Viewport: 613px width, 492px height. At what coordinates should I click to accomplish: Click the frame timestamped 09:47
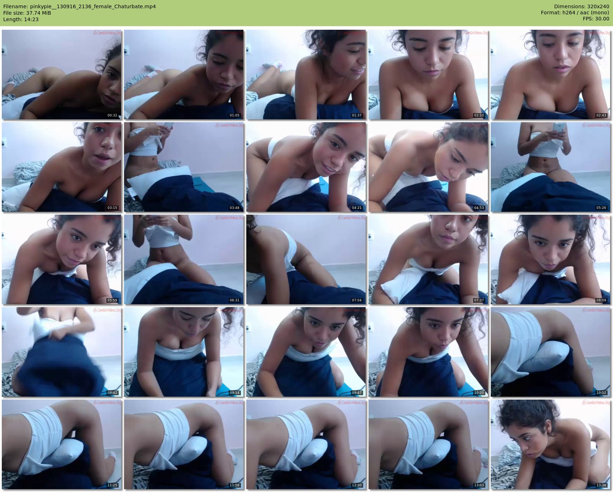coord(306,352)
